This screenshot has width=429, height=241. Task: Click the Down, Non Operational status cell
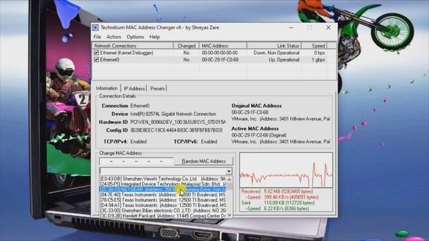(x=276, y=53)
